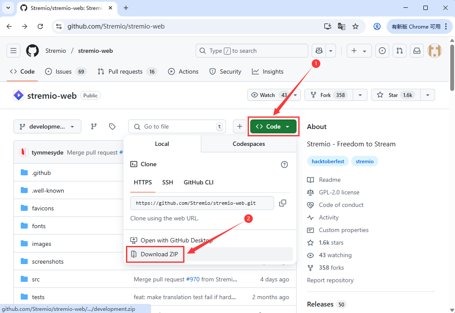
Task: Open the clone help question icon
Action: tap(284, 165)
